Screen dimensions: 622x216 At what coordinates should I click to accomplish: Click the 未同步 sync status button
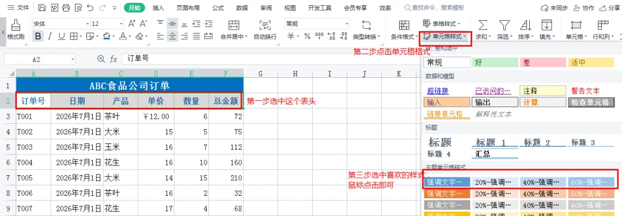[x=554, y=7]
